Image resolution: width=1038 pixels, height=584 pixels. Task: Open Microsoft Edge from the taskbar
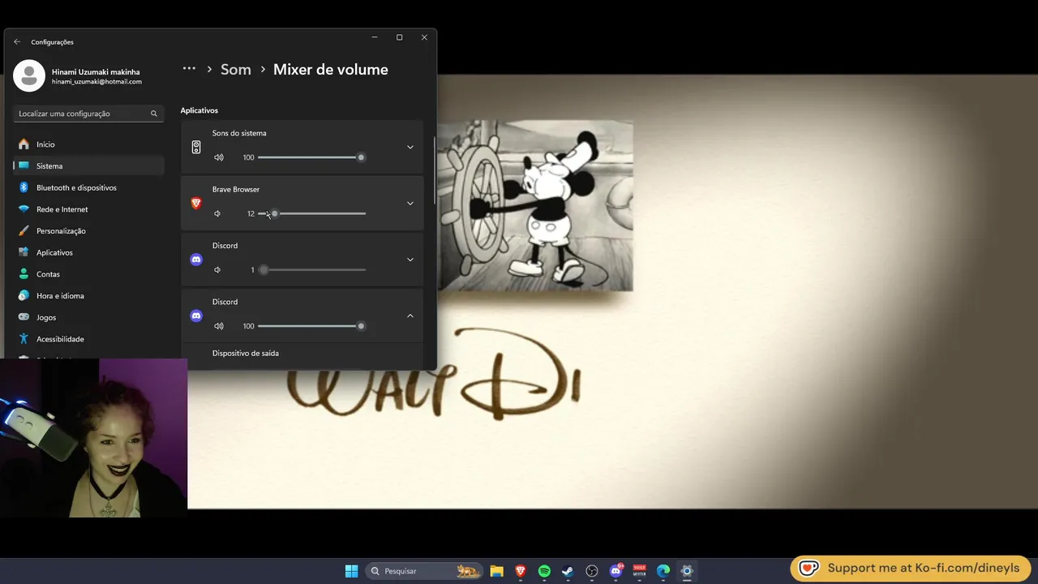coord(663,571)
